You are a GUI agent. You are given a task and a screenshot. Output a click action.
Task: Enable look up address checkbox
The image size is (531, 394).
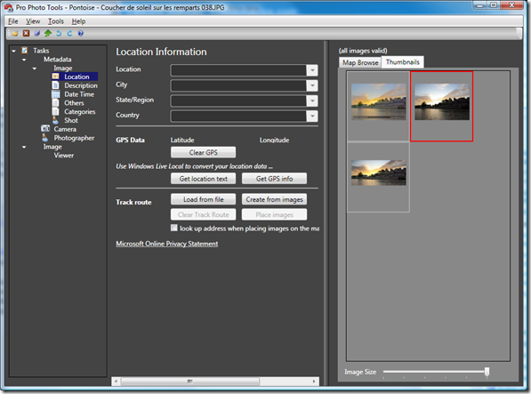(173, 228)
